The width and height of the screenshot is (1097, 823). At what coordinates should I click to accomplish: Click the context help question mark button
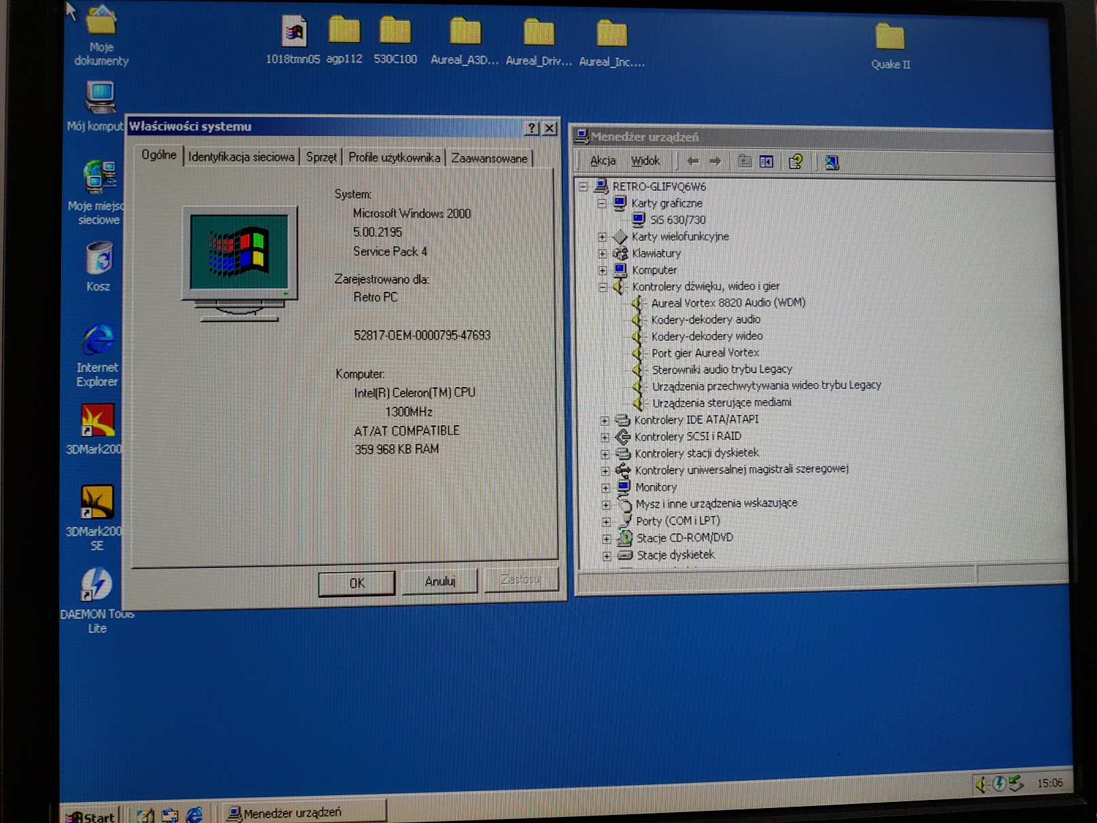tap(532, 128)
